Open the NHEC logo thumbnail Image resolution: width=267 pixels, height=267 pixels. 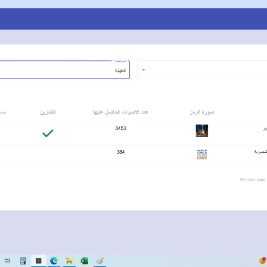202,154
